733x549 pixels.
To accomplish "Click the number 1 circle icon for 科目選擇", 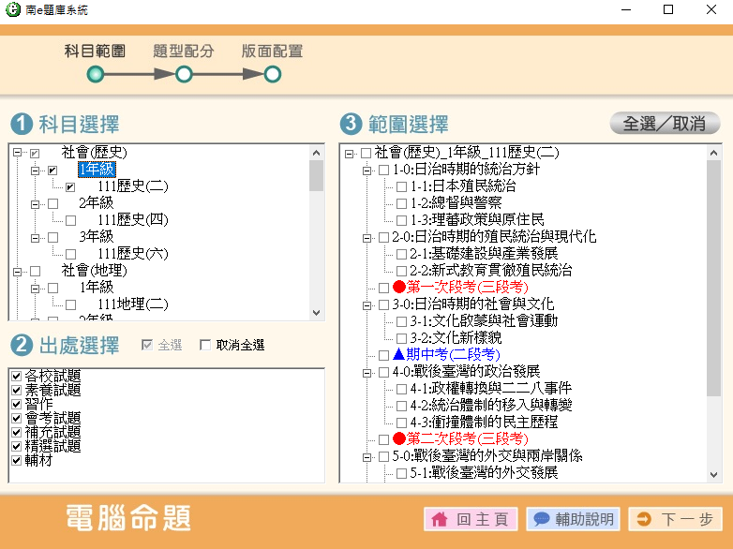I will click(x=21, y=125).
